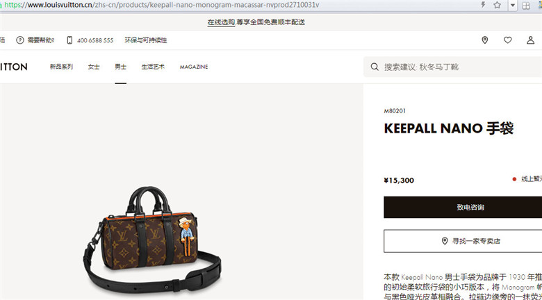This screenshot has width=542, height=300.
Task: Click the 寻找一家专卖店 button
Action: [463, 241]
